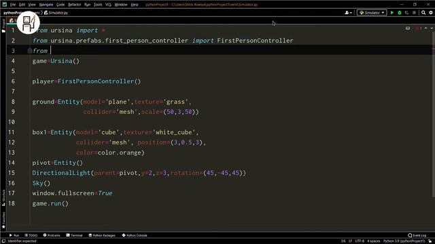
Task: Open the Edit menu
Action: click(x=22, y=5)
